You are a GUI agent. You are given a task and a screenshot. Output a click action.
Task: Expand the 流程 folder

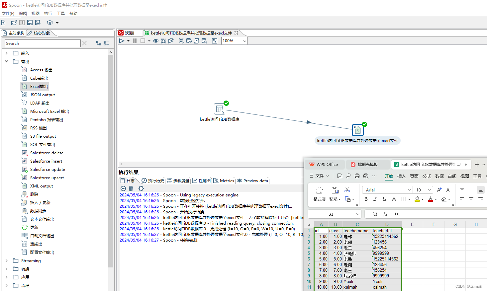[6, 285]
